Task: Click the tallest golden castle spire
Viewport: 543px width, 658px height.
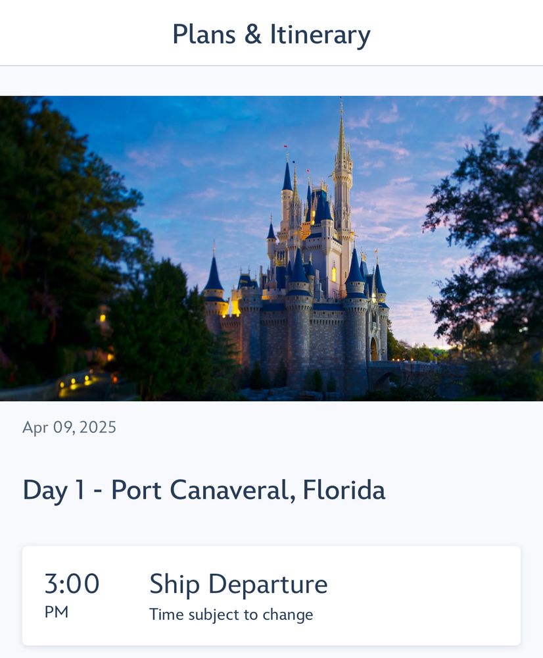Action: click(342, 138)
